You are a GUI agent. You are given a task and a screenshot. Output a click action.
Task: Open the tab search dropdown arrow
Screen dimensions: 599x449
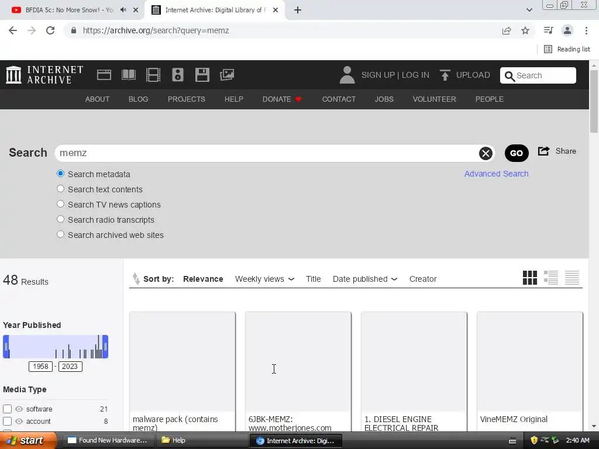(x=529, y=10)
